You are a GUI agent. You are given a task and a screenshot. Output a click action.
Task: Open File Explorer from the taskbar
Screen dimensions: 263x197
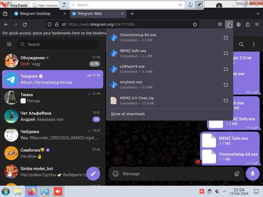(x=18, y=191)
